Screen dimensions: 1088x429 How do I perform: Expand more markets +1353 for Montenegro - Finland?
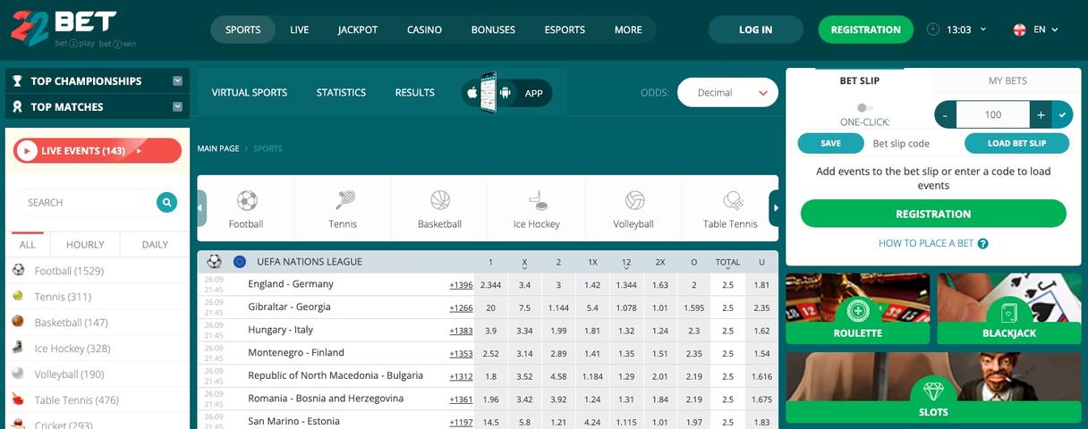click(461, 354)
